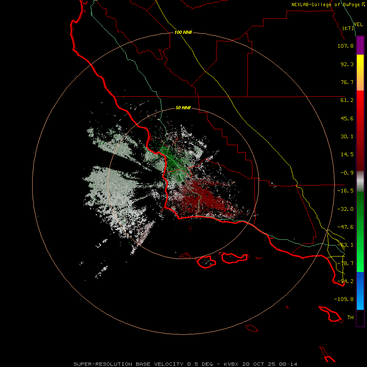Click the VEL legend title
This screenshot has width=367, height=367.
coord(358,24)
